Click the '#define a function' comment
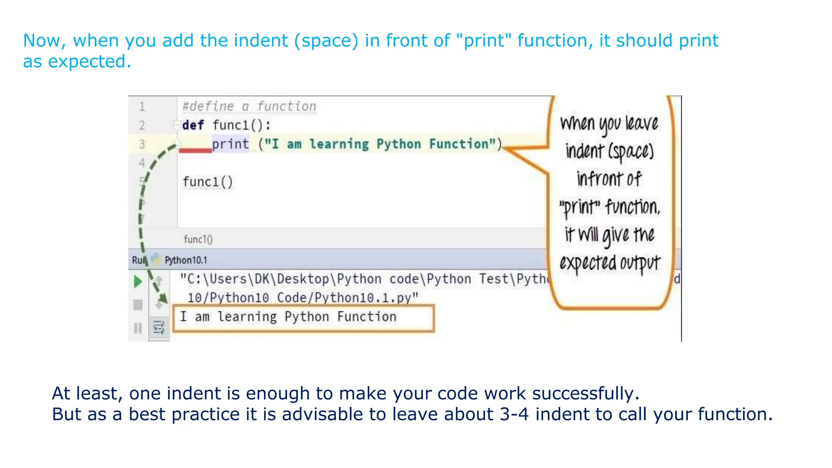The height and width of the screenshot is (468, 832). pos(249,106)
